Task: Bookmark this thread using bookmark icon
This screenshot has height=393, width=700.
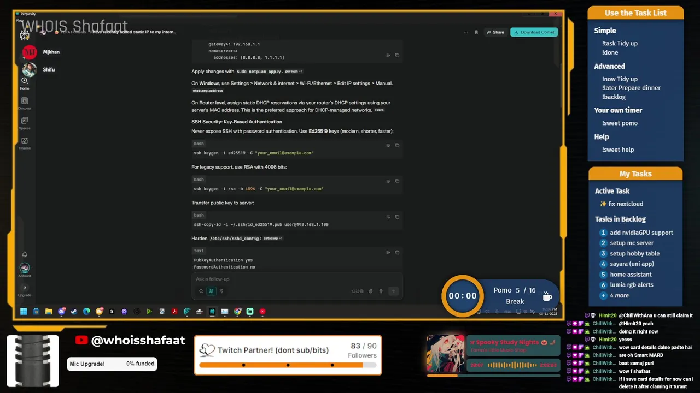Action: [x=476, y=32]
